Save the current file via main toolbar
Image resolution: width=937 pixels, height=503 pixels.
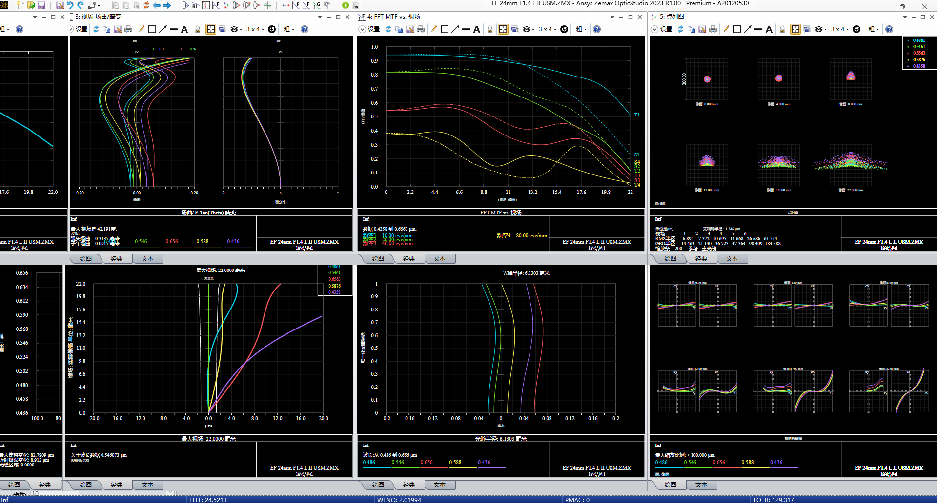(x=41, y=5)
